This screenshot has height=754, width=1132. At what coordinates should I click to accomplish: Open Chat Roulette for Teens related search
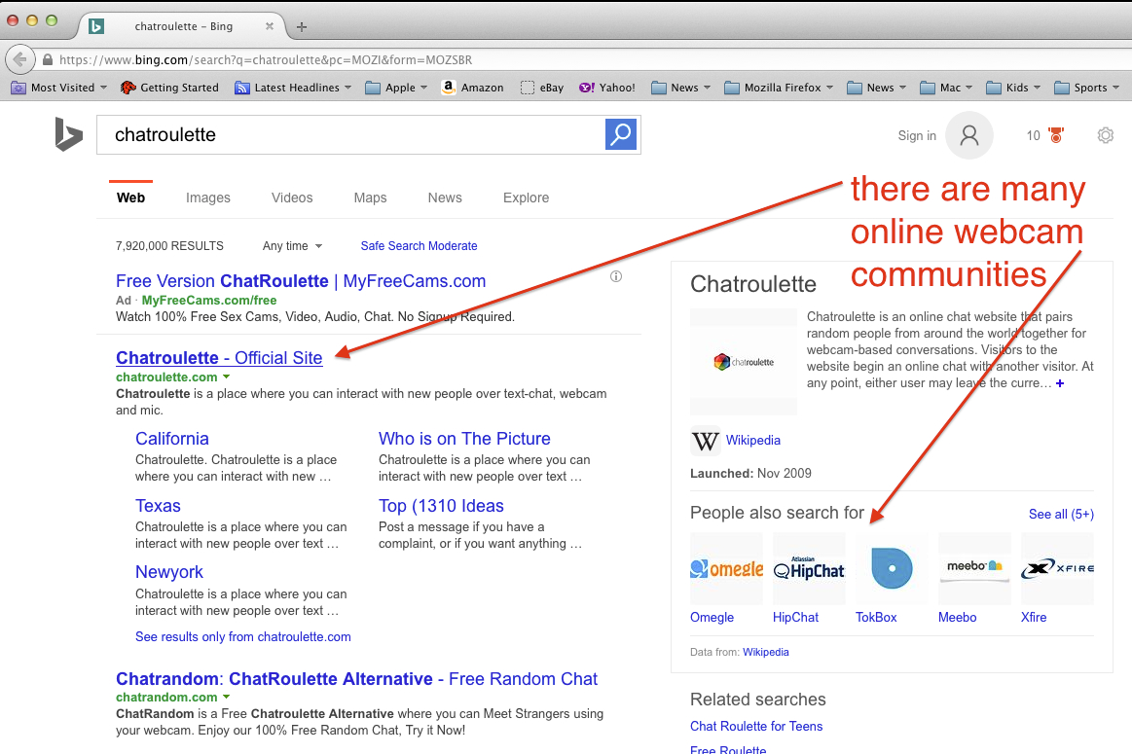coord(756,727)
